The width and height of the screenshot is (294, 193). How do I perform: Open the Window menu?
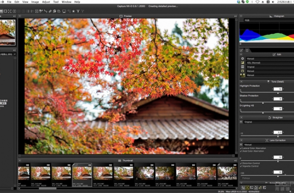(x=67, y=2)
